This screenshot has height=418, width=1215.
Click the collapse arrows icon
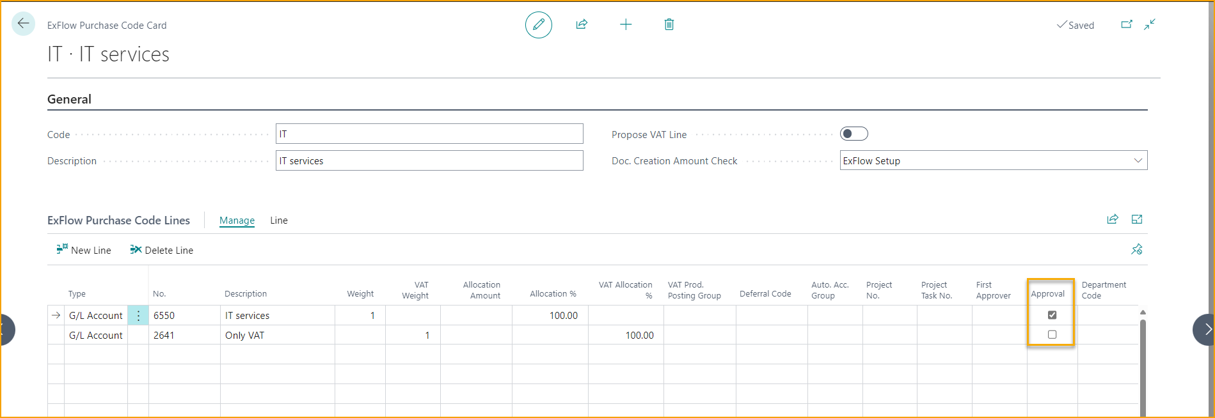pos(1150,24)
